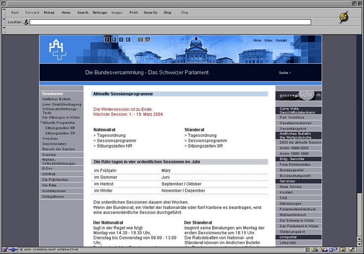
Task: Click the online connection plug icon
Action: [x=13, y=250]
